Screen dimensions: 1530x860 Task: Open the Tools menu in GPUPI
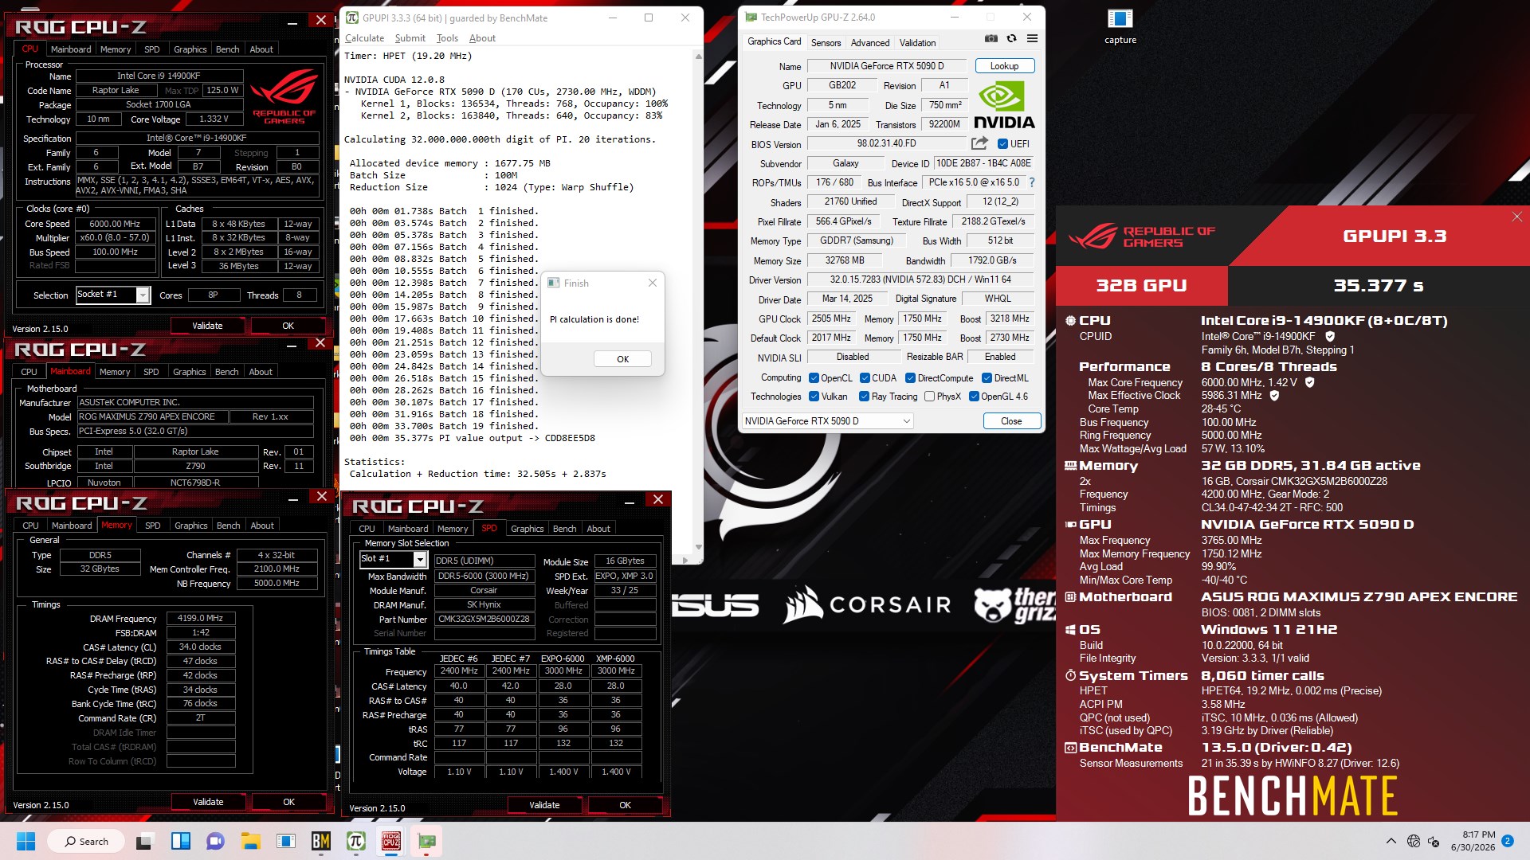click(447, 38)
